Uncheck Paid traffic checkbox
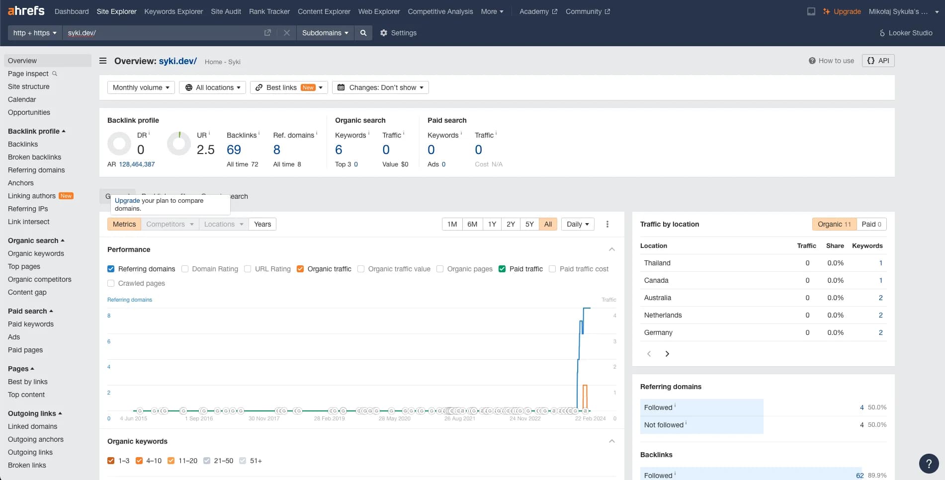The image size is (945, 480). point(502,269)
